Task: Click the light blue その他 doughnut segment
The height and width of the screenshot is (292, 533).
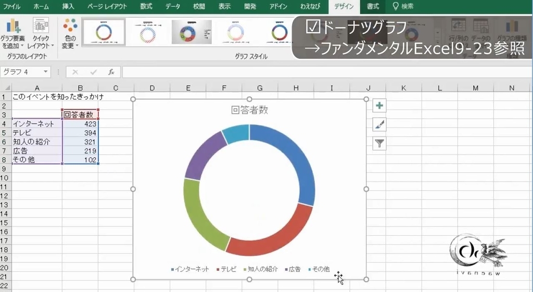Action: coord(238,133)
